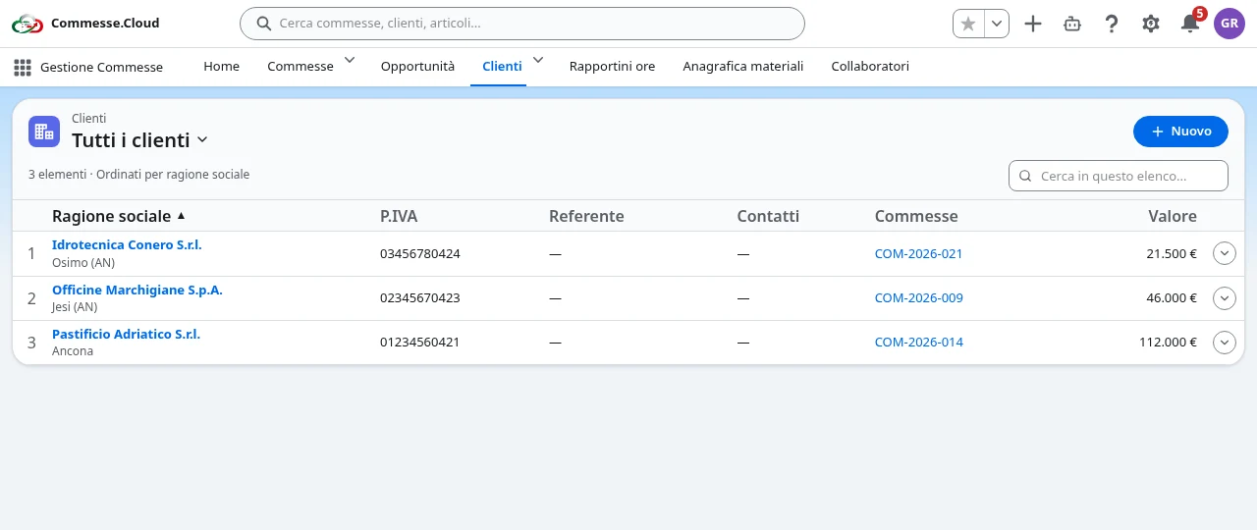Sort by Commesse column header
Screen dimensions: 1257x530
point(916,216)
